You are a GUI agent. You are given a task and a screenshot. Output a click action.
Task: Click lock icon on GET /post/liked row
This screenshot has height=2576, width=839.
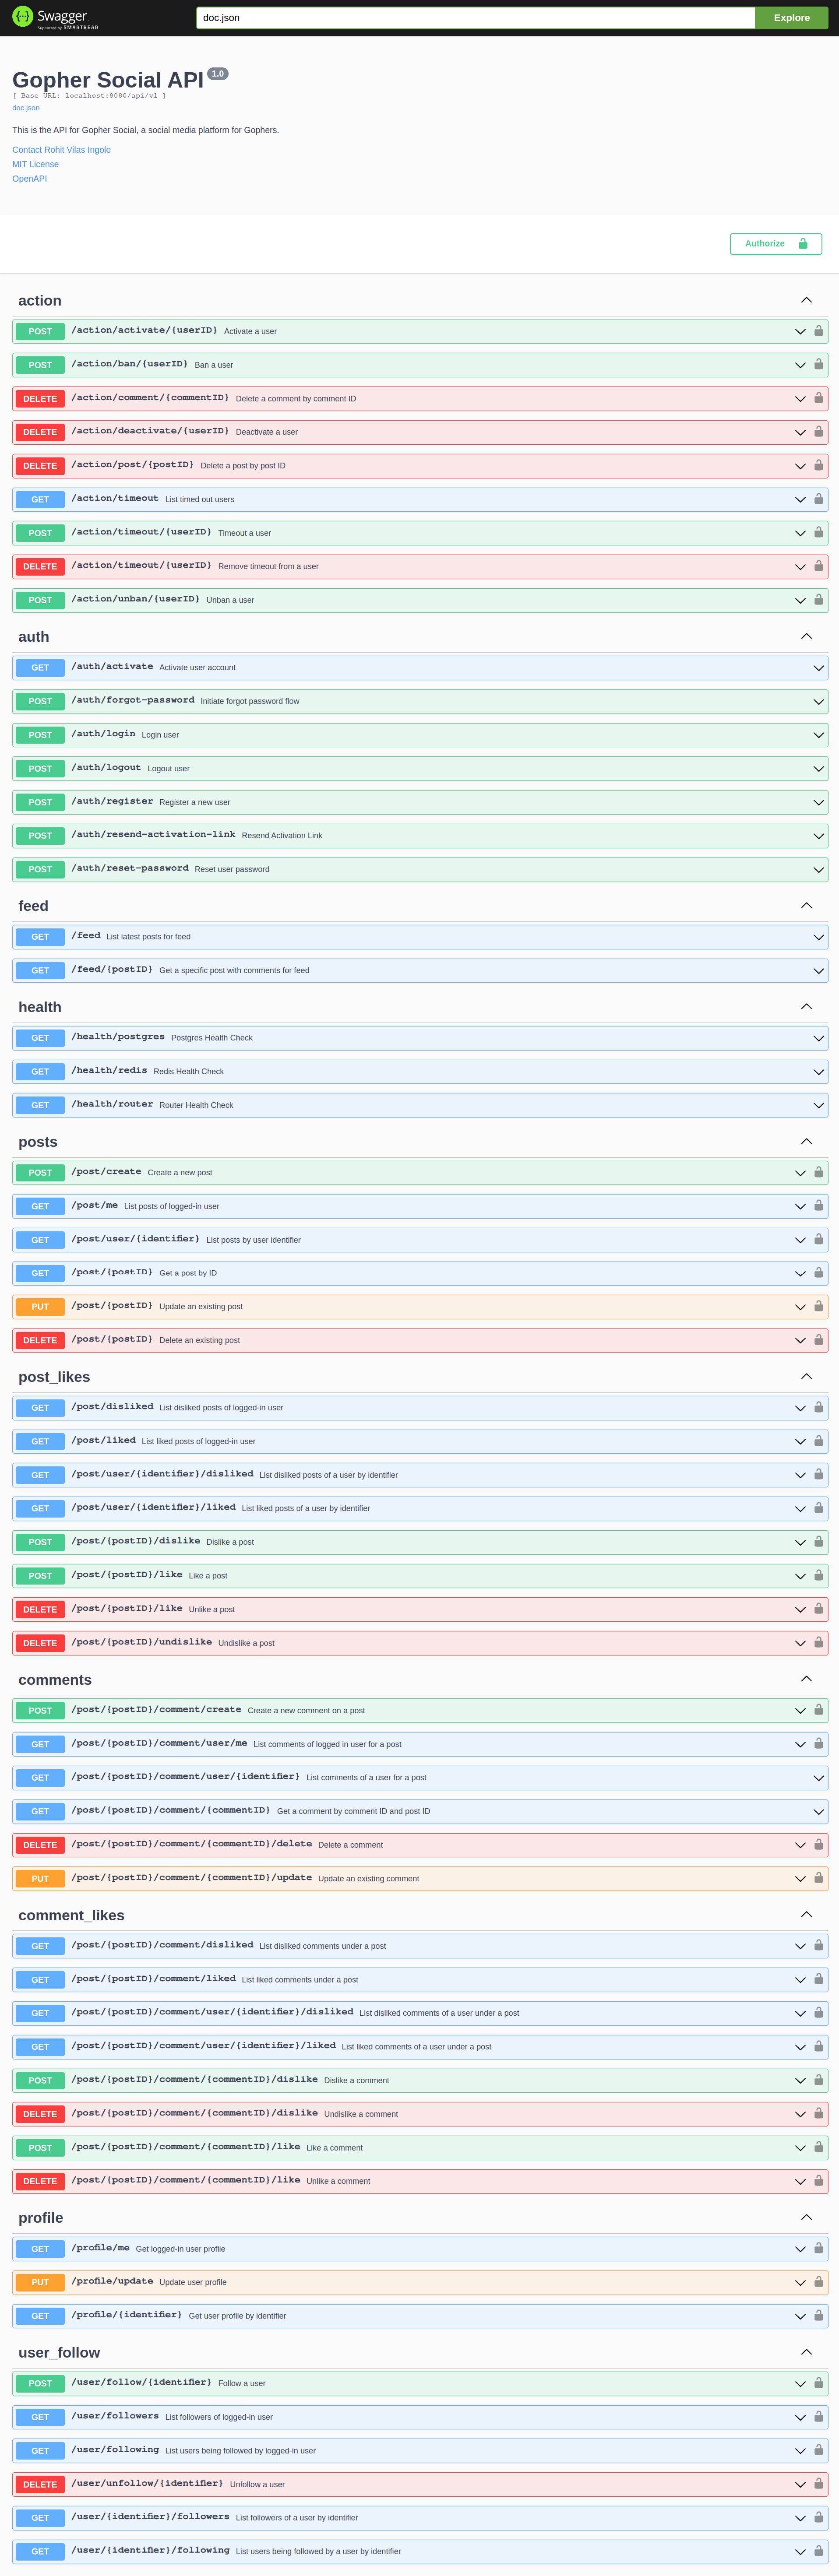click(818, 1441)
